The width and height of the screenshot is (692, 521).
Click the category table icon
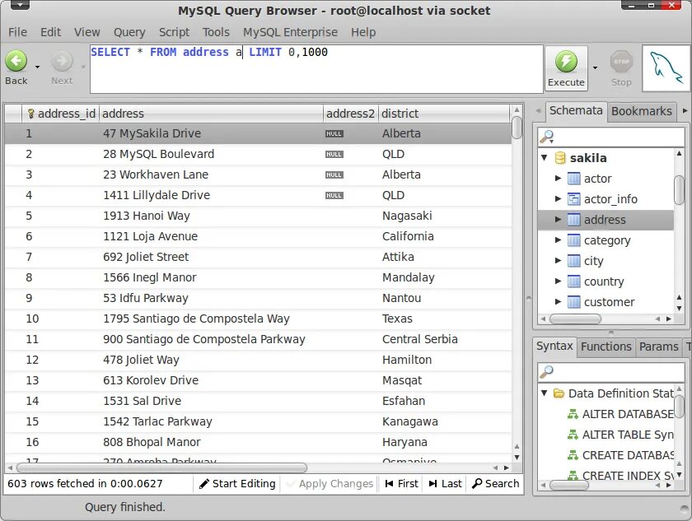coord(573,240)
